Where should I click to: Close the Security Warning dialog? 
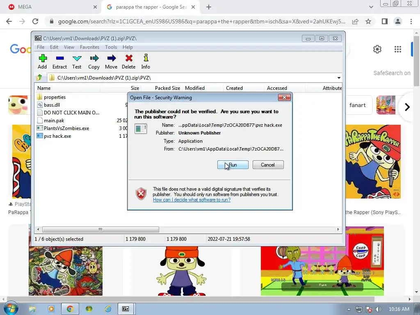tap(284, 98)
